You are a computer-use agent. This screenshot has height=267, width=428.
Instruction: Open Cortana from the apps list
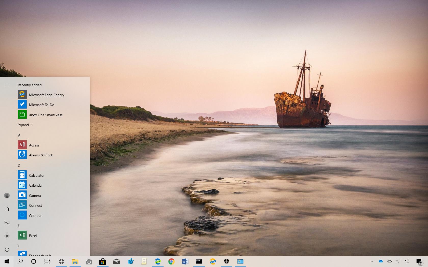35,215
